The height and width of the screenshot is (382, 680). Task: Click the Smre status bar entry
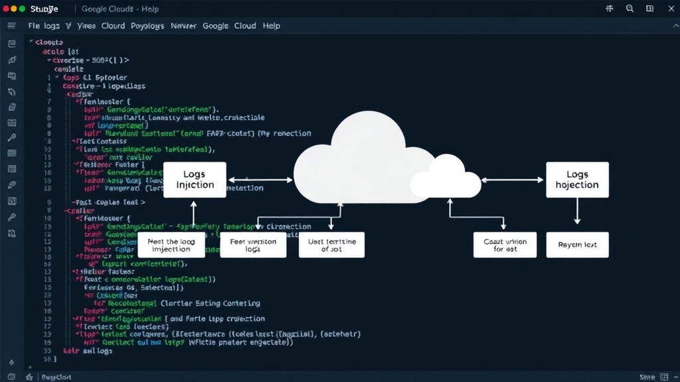coord(647,377)
